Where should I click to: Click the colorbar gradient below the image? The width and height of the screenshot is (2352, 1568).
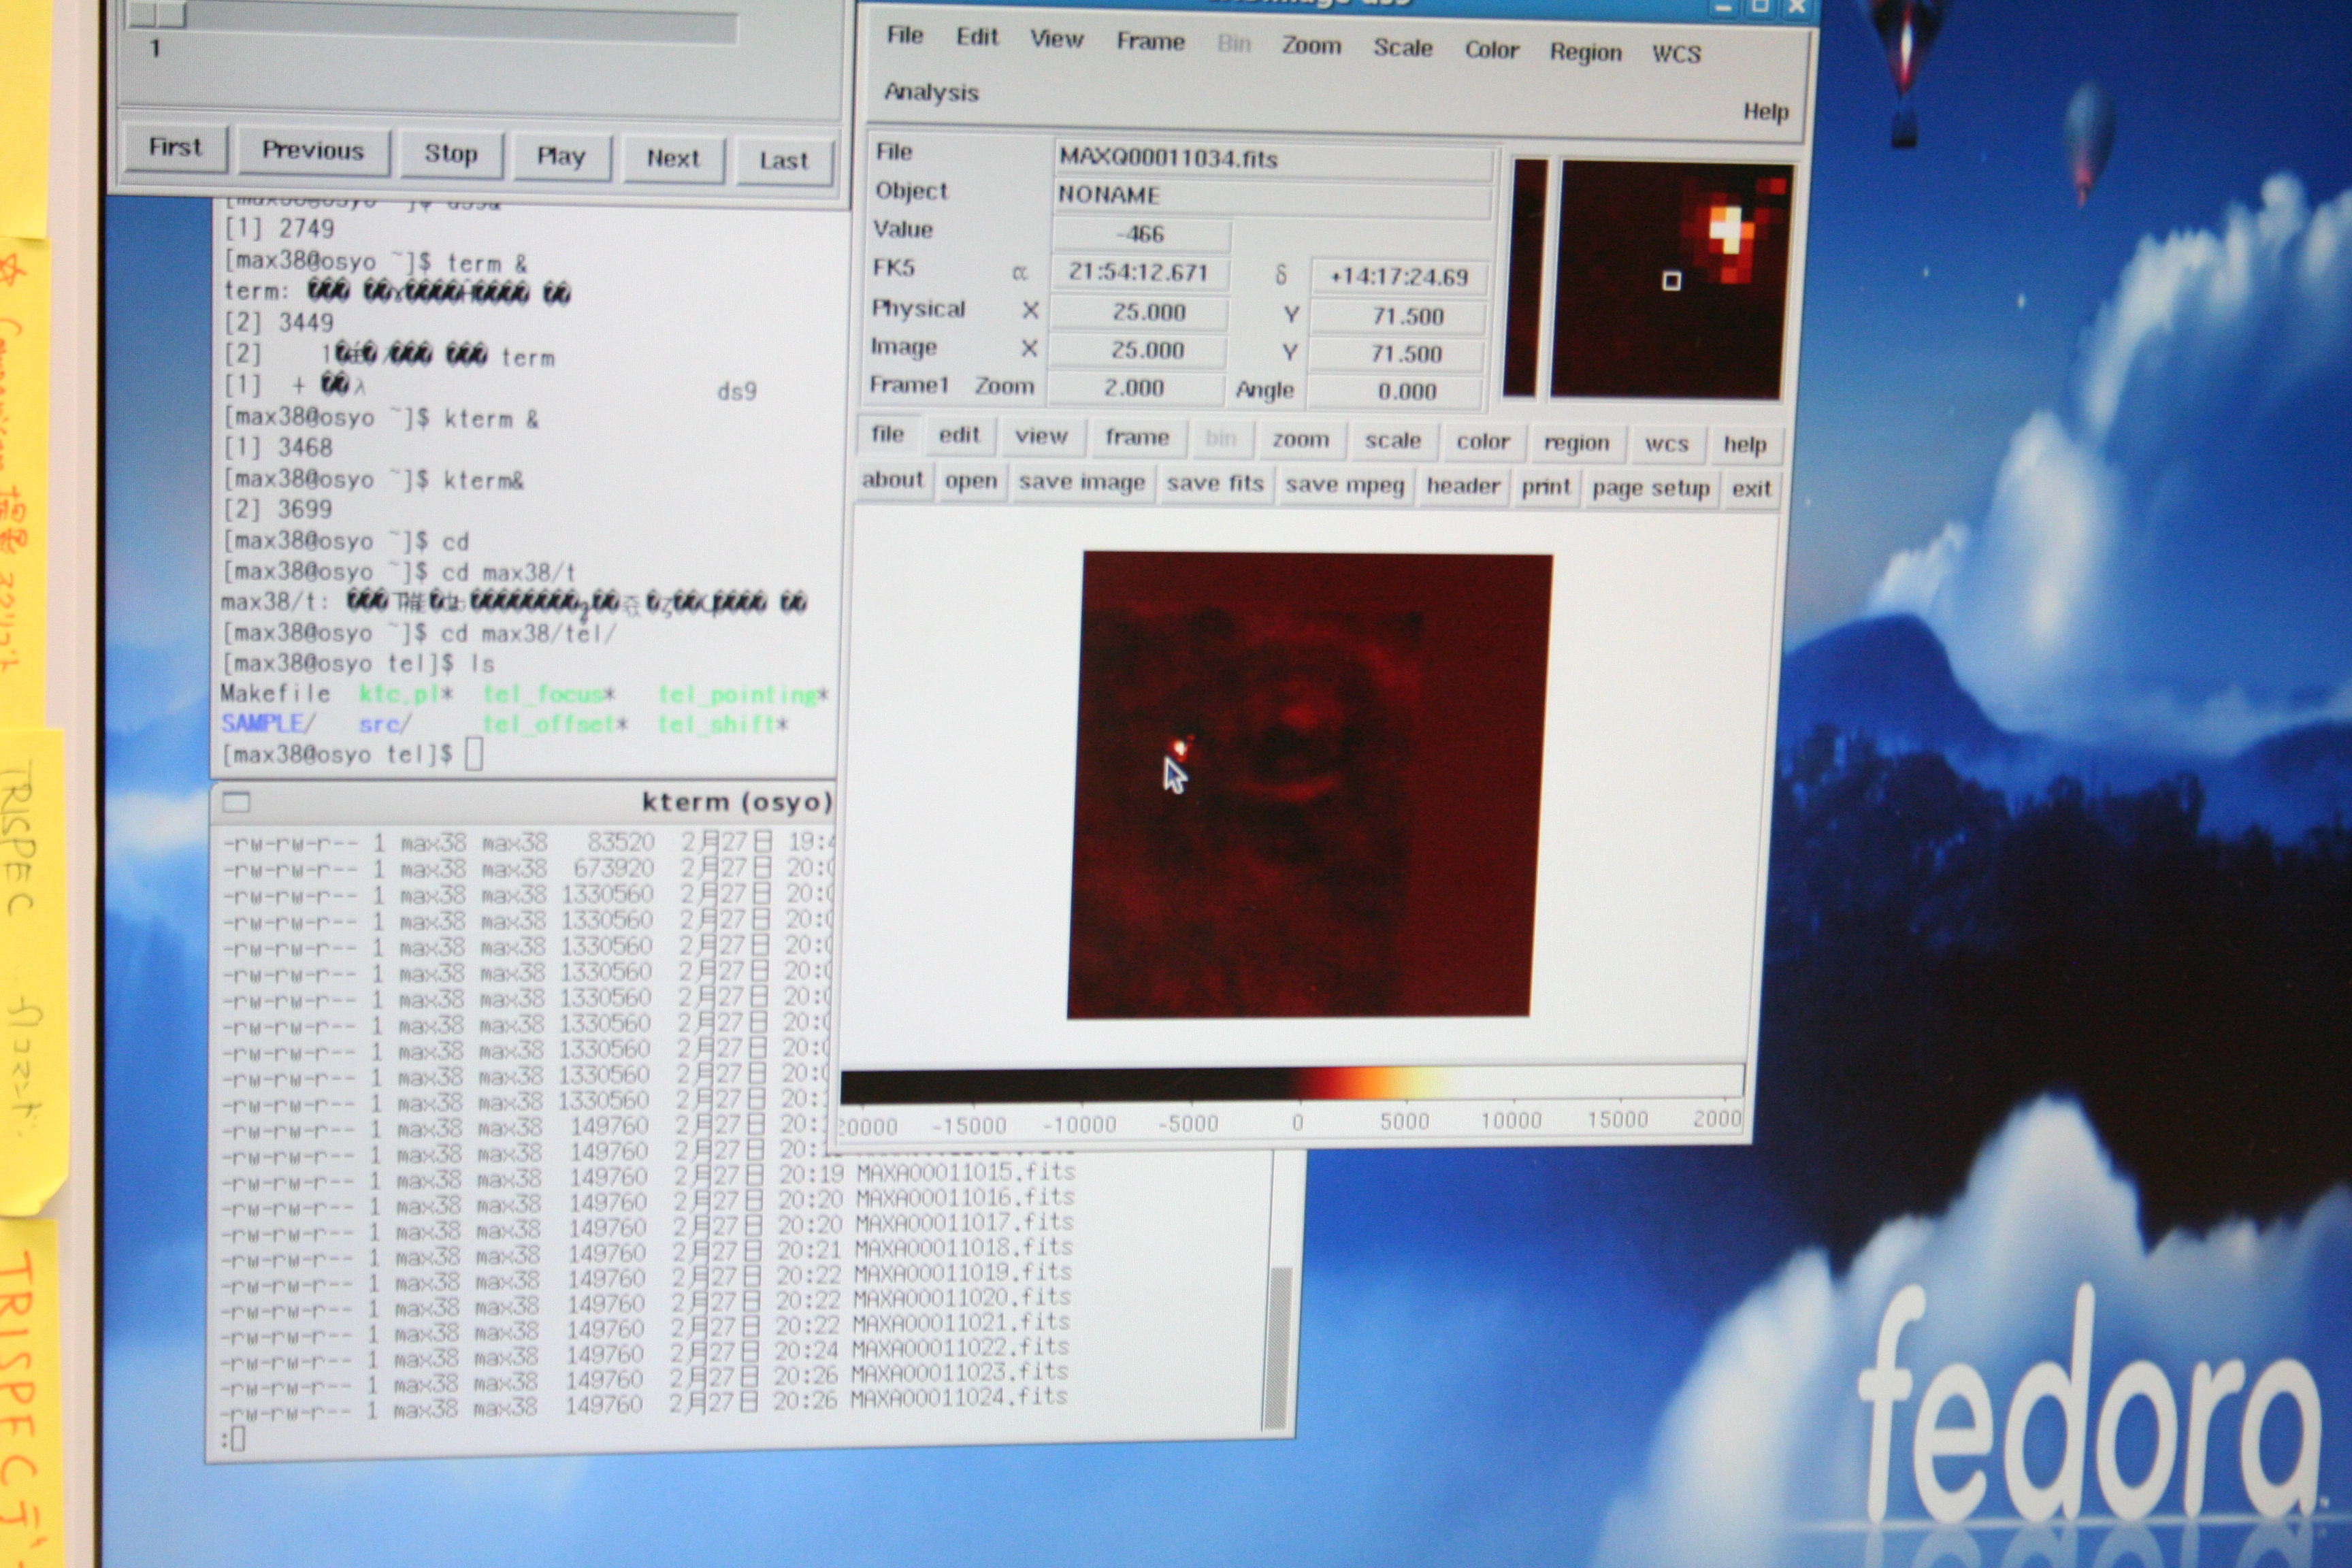tap(1290, 1084)
